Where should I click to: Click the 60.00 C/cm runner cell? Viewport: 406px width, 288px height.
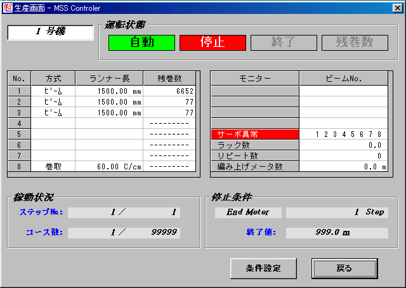click(109, 167)
